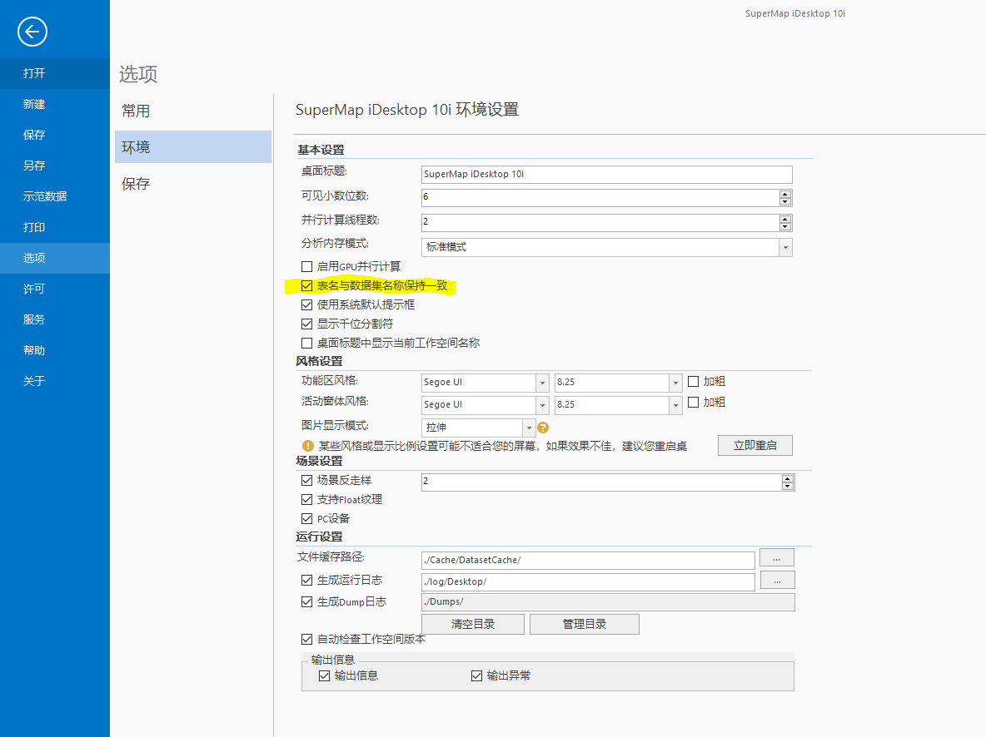The image size is (986, 737).
Task: Toggle 支持Float纹理 checkbox
Action: pos(306,499)
